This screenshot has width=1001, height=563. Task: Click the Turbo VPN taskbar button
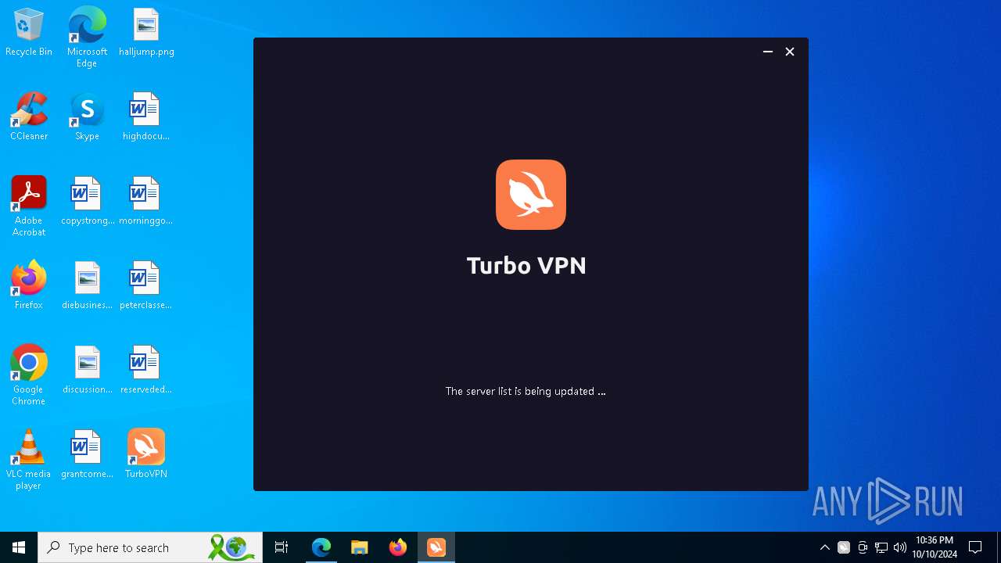[436, 547]
